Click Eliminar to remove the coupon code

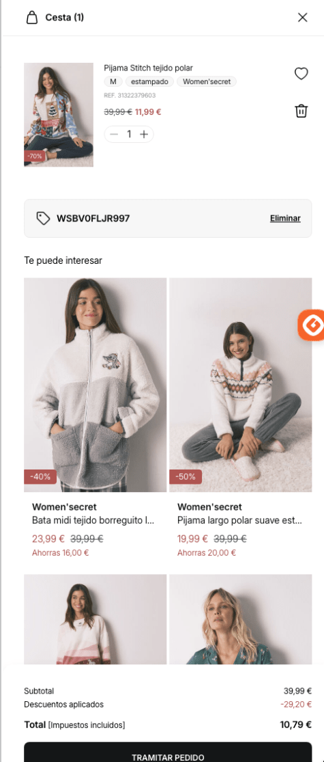point(285,218)
